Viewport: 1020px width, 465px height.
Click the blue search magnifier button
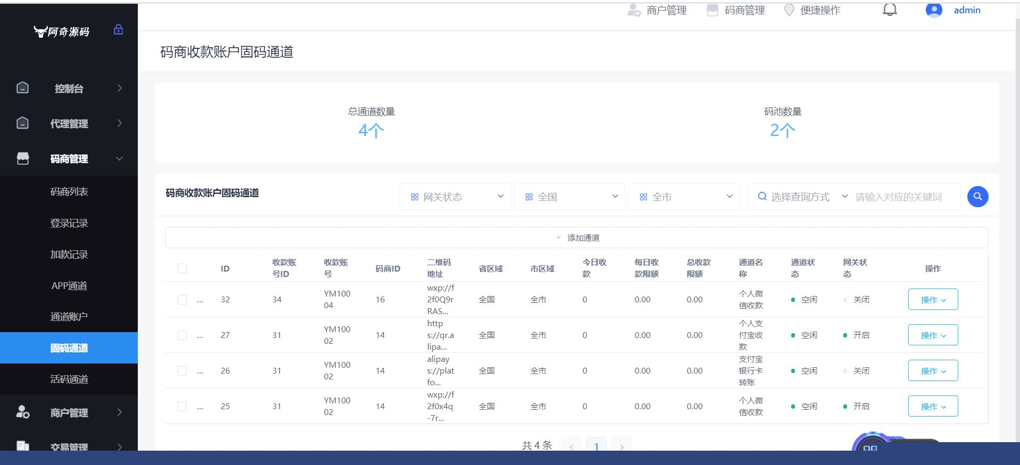[977, 197]
